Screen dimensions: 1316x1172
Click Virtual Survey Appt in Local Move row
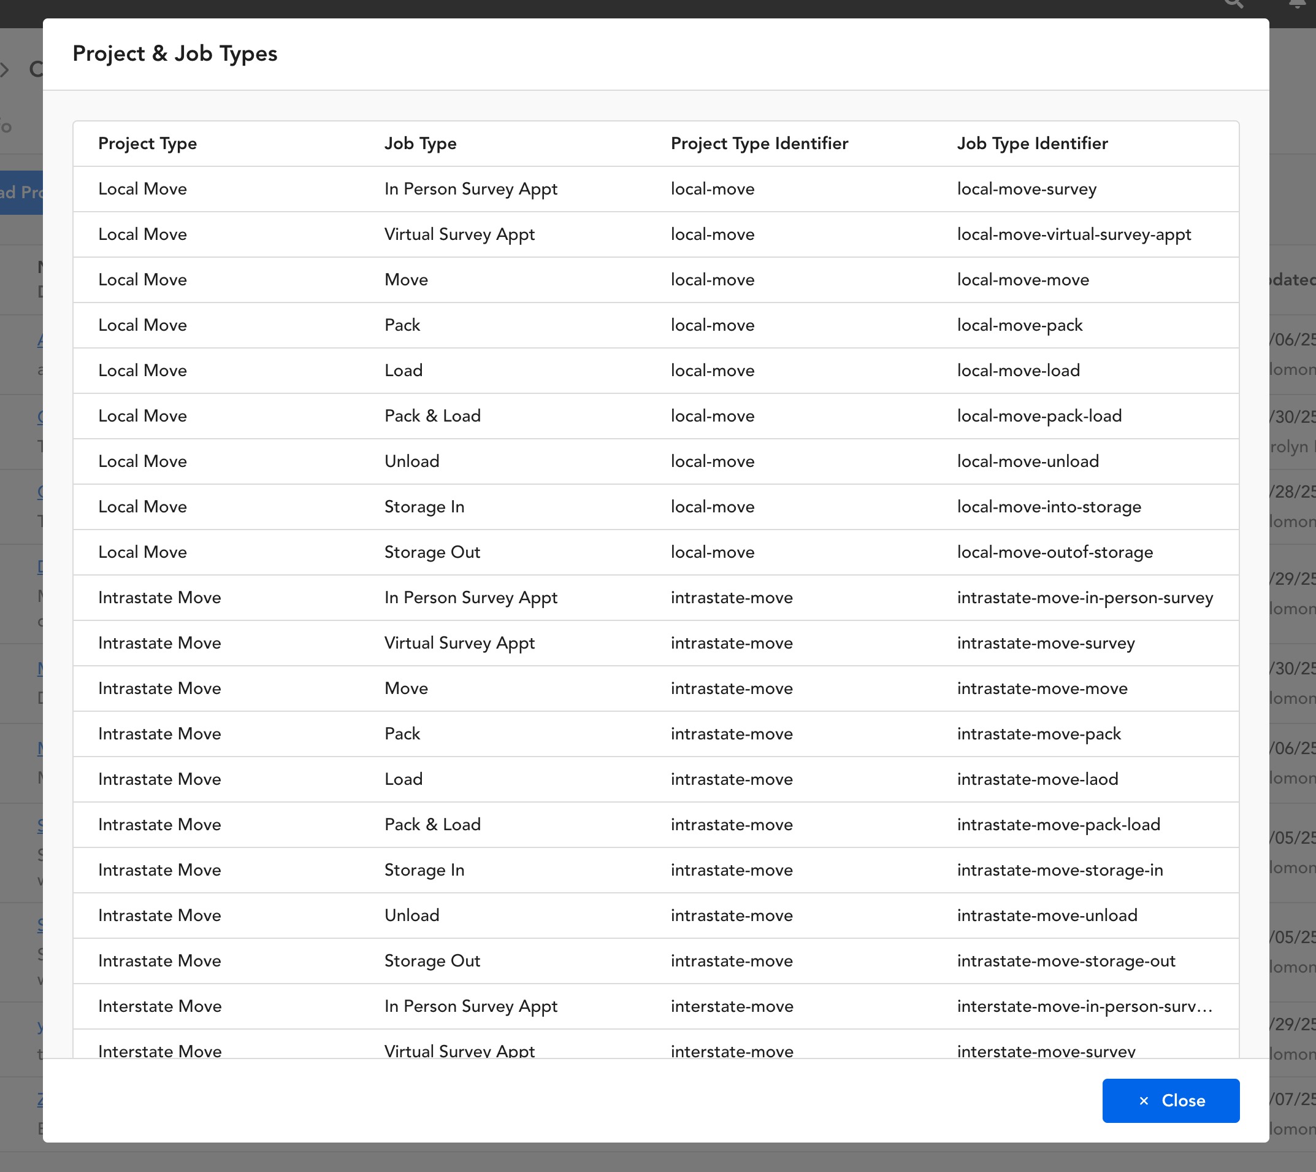tap(459, 234)
